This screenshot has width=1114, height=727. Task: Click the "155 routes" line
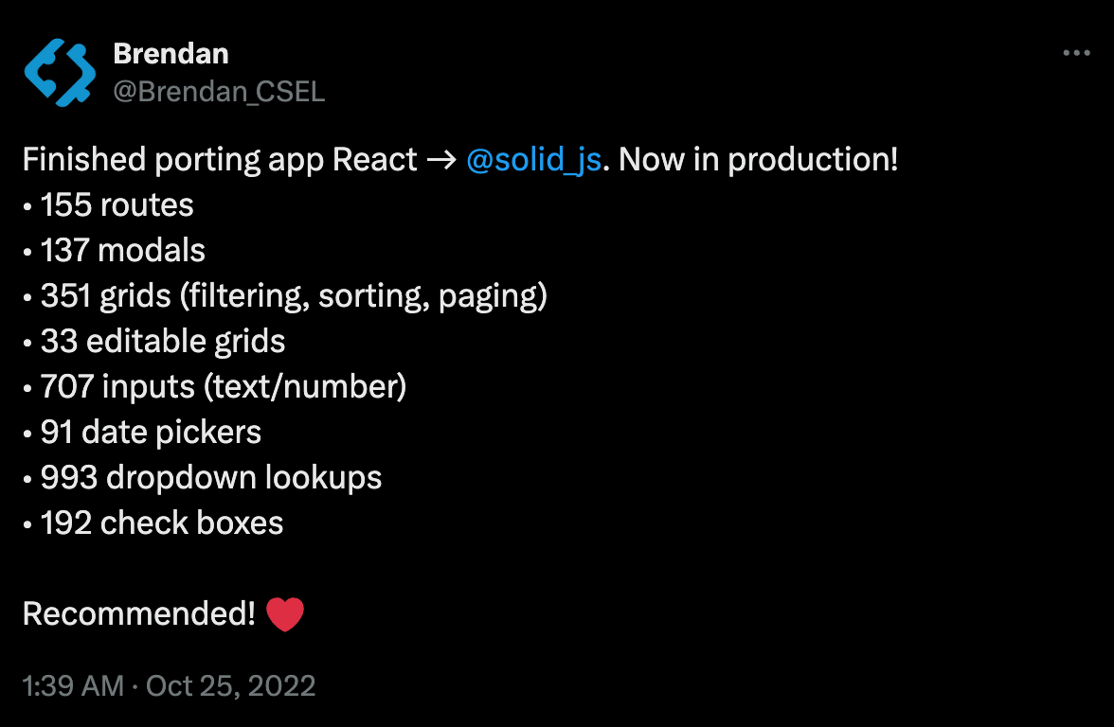[x=117, y=205]
